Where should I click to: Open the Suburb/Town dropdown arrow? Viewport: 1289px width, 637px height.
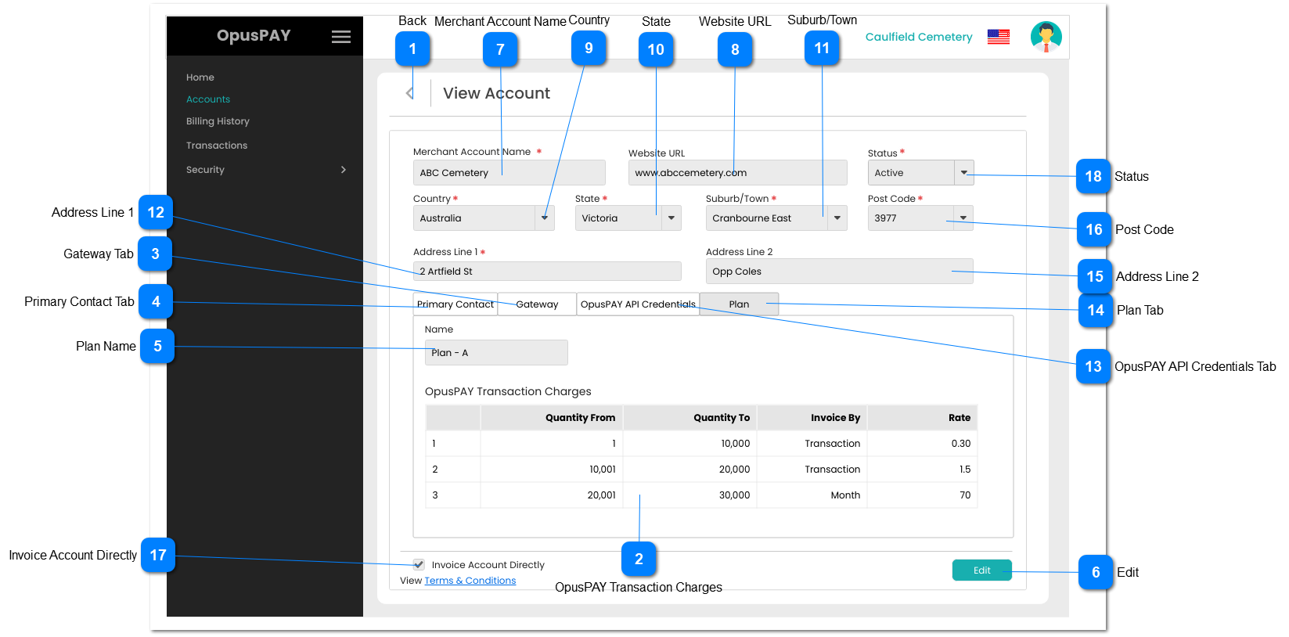pyautogui.click(x=837, y=218)
